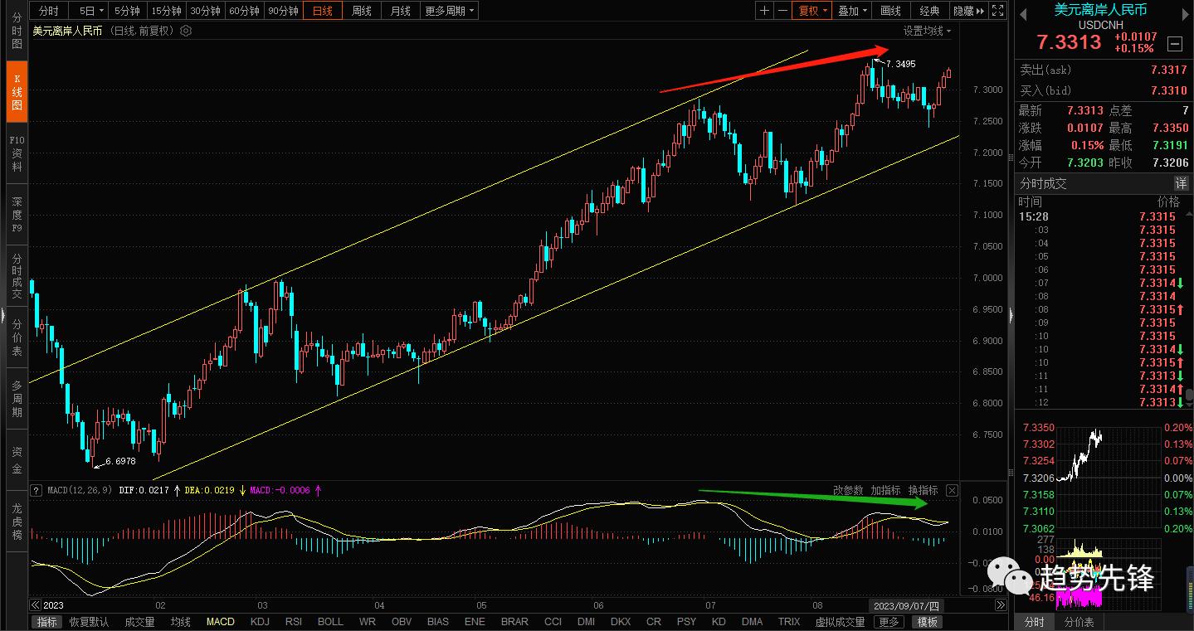Switch to the 周线 period tab

[x=361, y=11]
